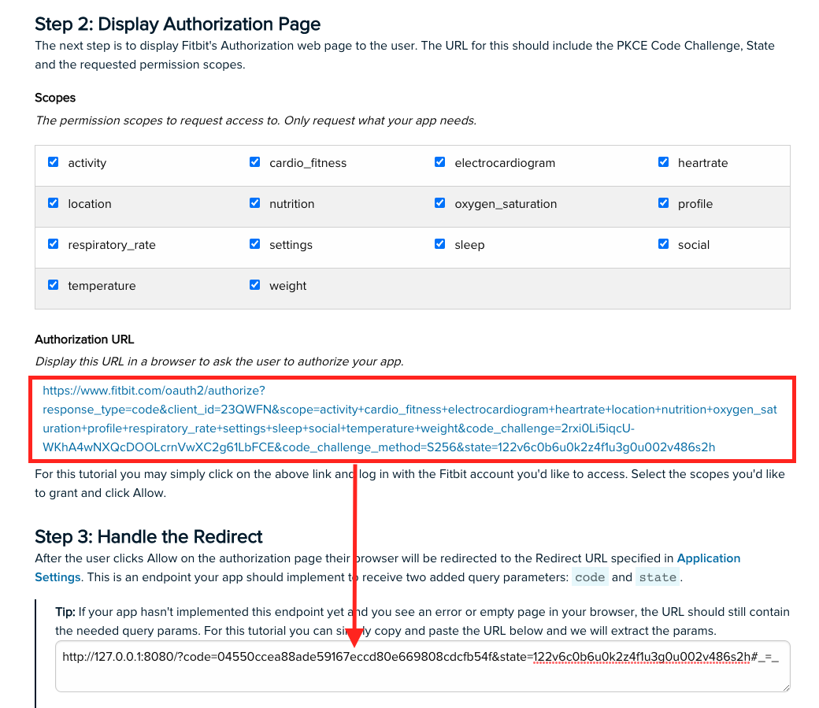Toggle the settings scope checkbox
This screenshot has height=708, width=819.
(x=254, y=244)
